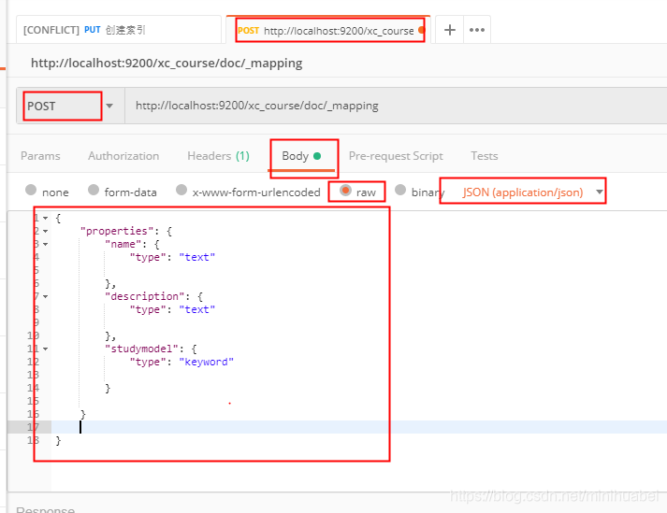Click the "keyword" value in the editor
The width and height of the screenshot is (667, 513).
(x=207, y=362)
